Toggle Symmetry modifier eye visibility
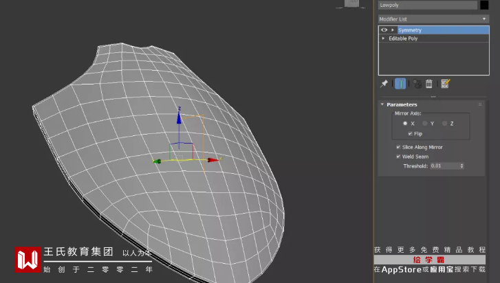 coord(384,30)
